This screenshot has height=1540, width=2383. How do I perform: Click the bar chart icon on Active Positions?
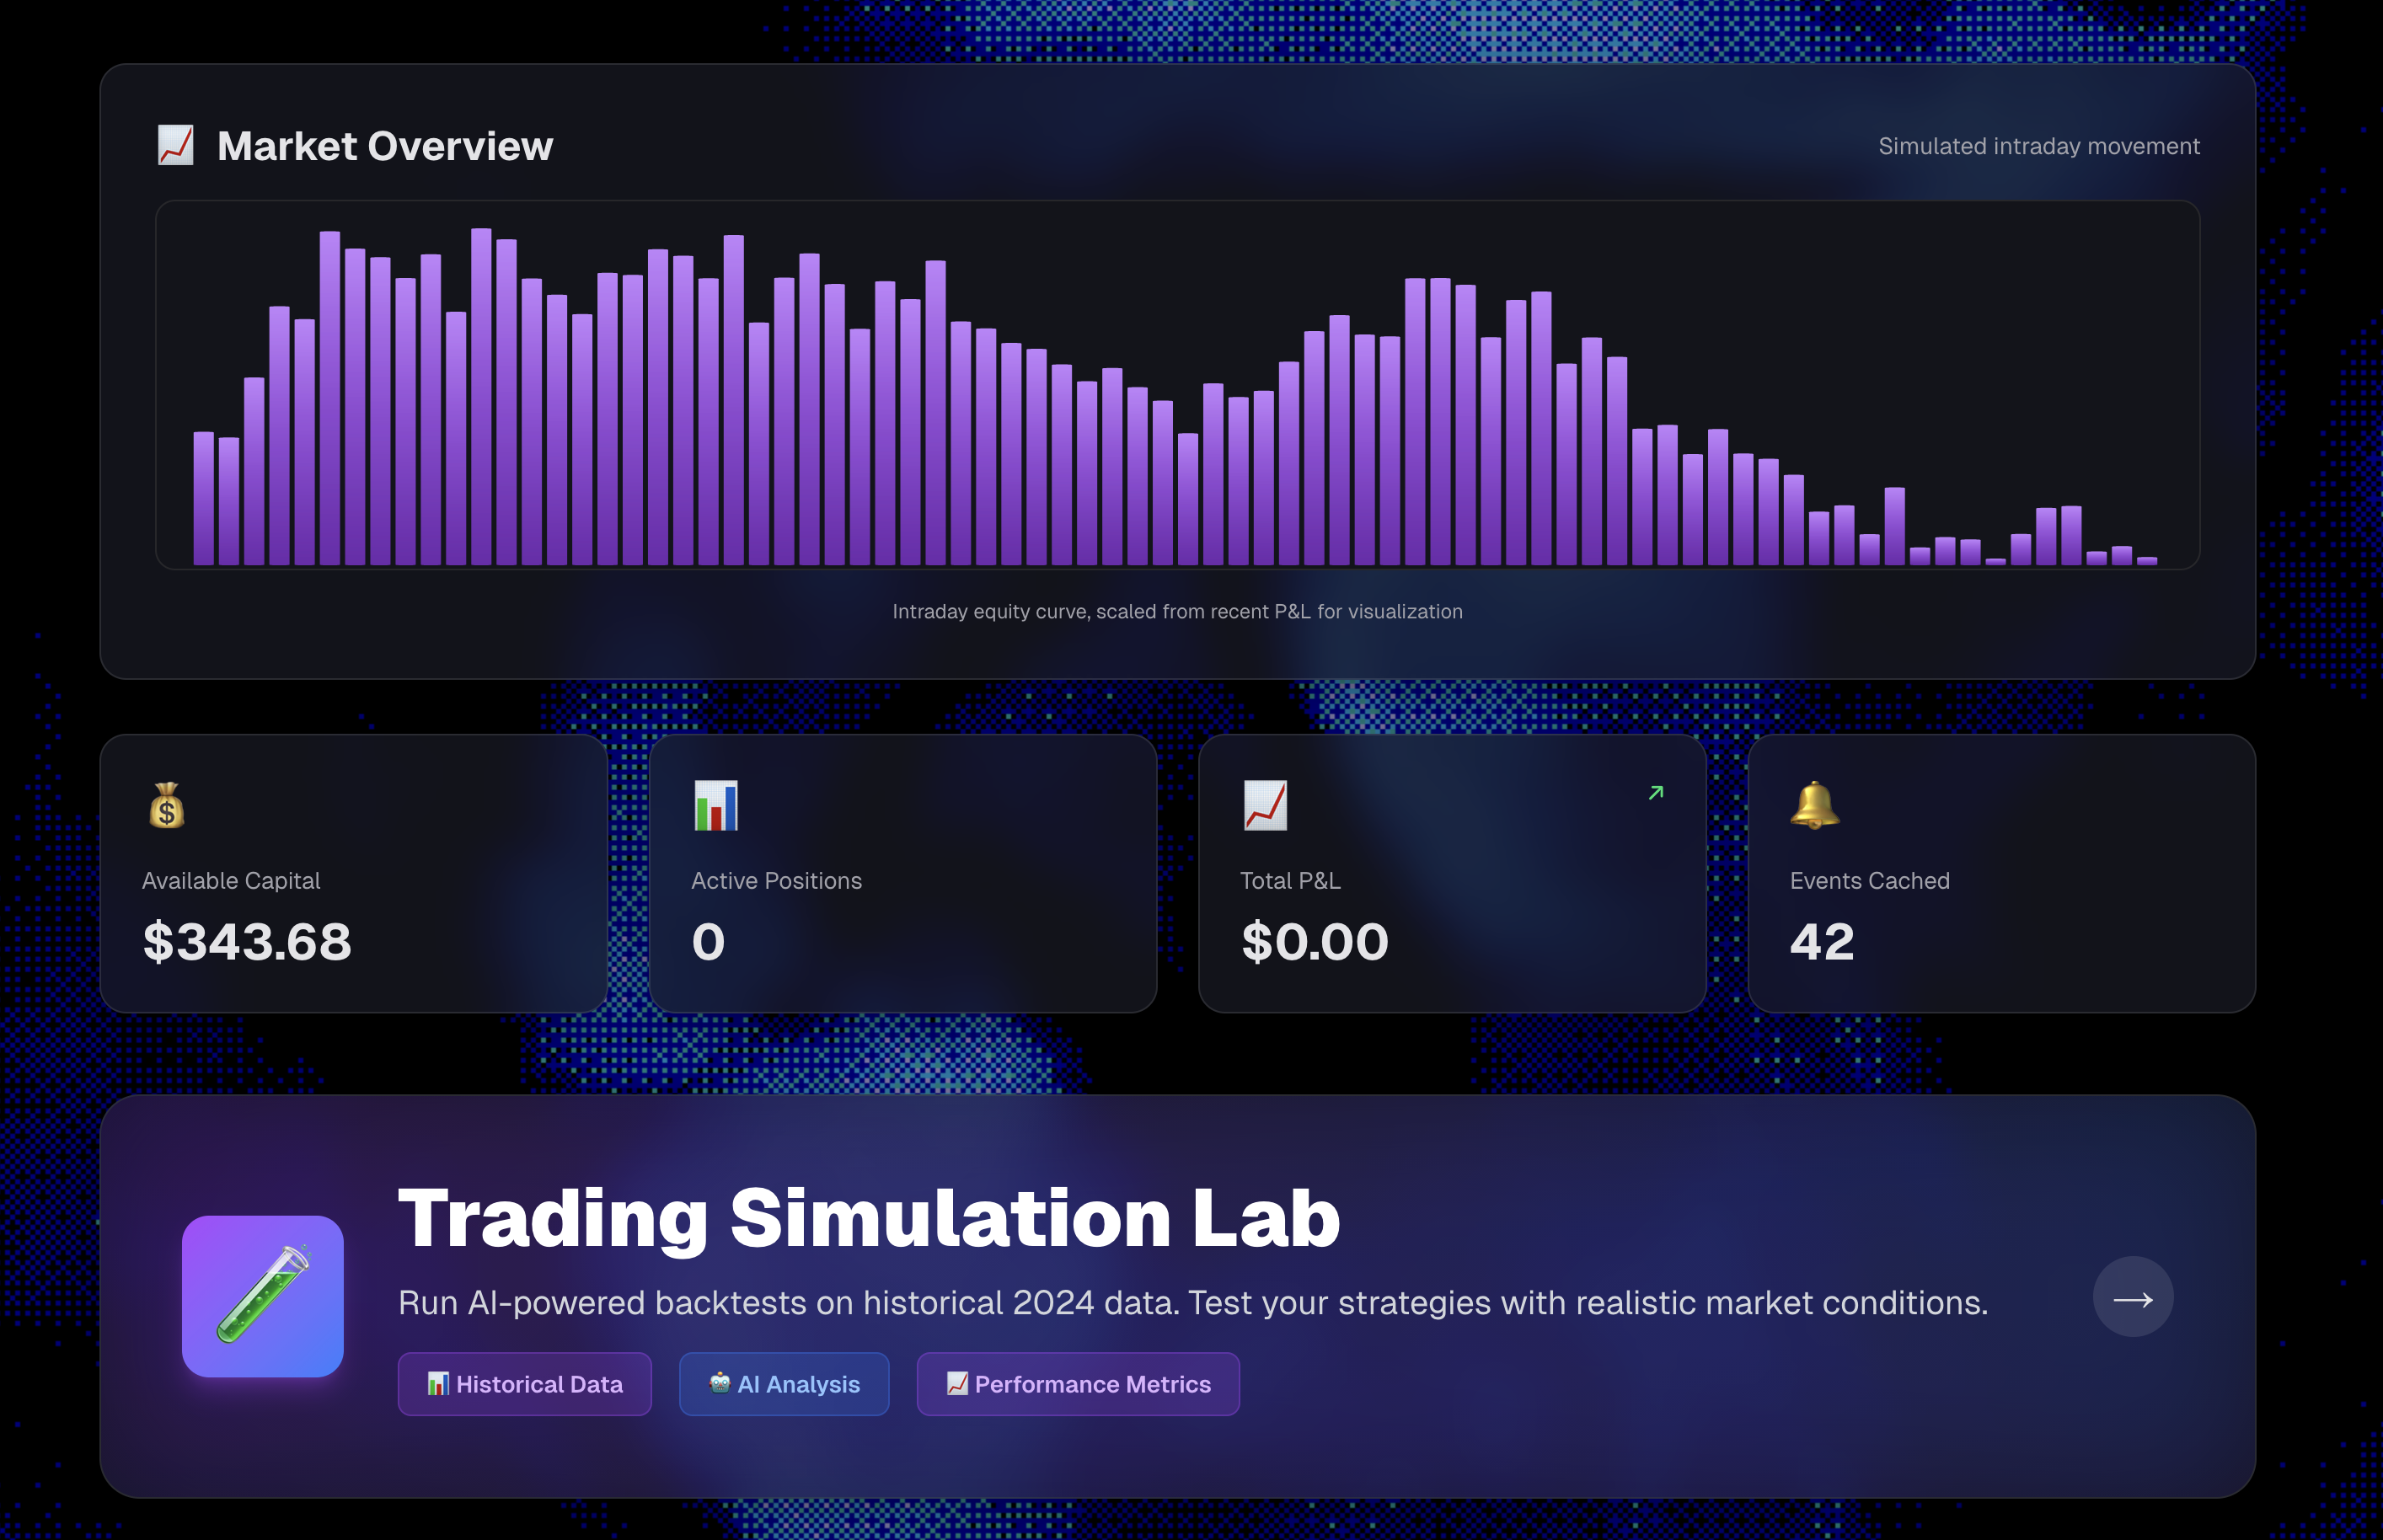click(x=716, y=806)
